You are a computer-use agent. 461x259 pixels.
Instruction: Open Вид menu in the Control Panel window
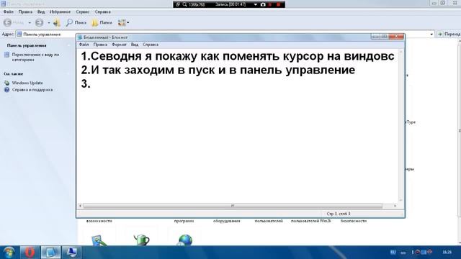click(x=41, y=12)
